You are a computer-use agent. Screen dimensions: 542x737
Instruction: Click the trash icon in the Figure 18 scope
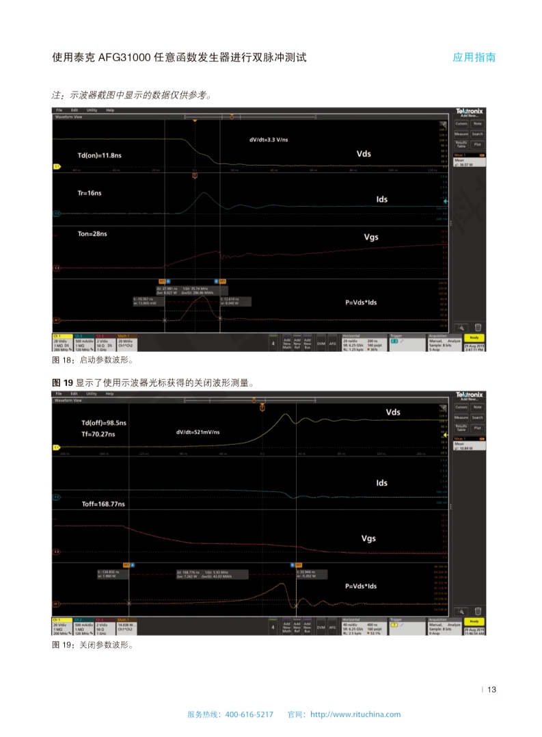[x=478, y=328]
